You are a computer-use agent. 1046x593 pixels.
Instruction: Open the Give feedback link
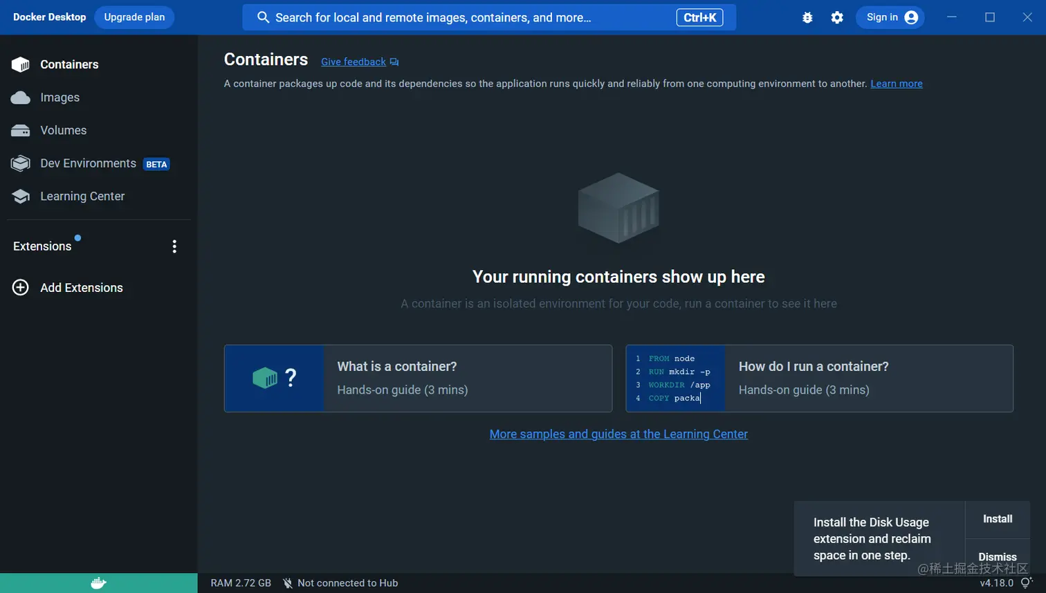[x=354, y=62]
